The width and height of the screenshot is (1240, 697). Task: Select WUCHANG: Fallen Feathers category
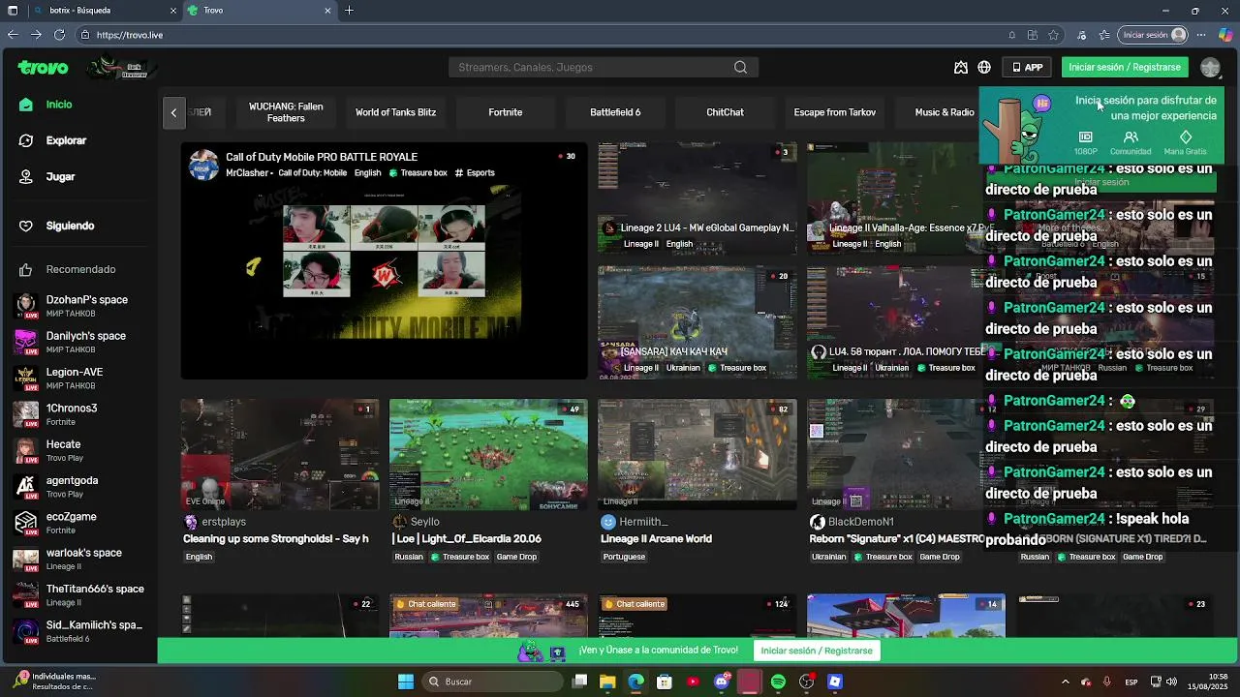pos(286,112)
